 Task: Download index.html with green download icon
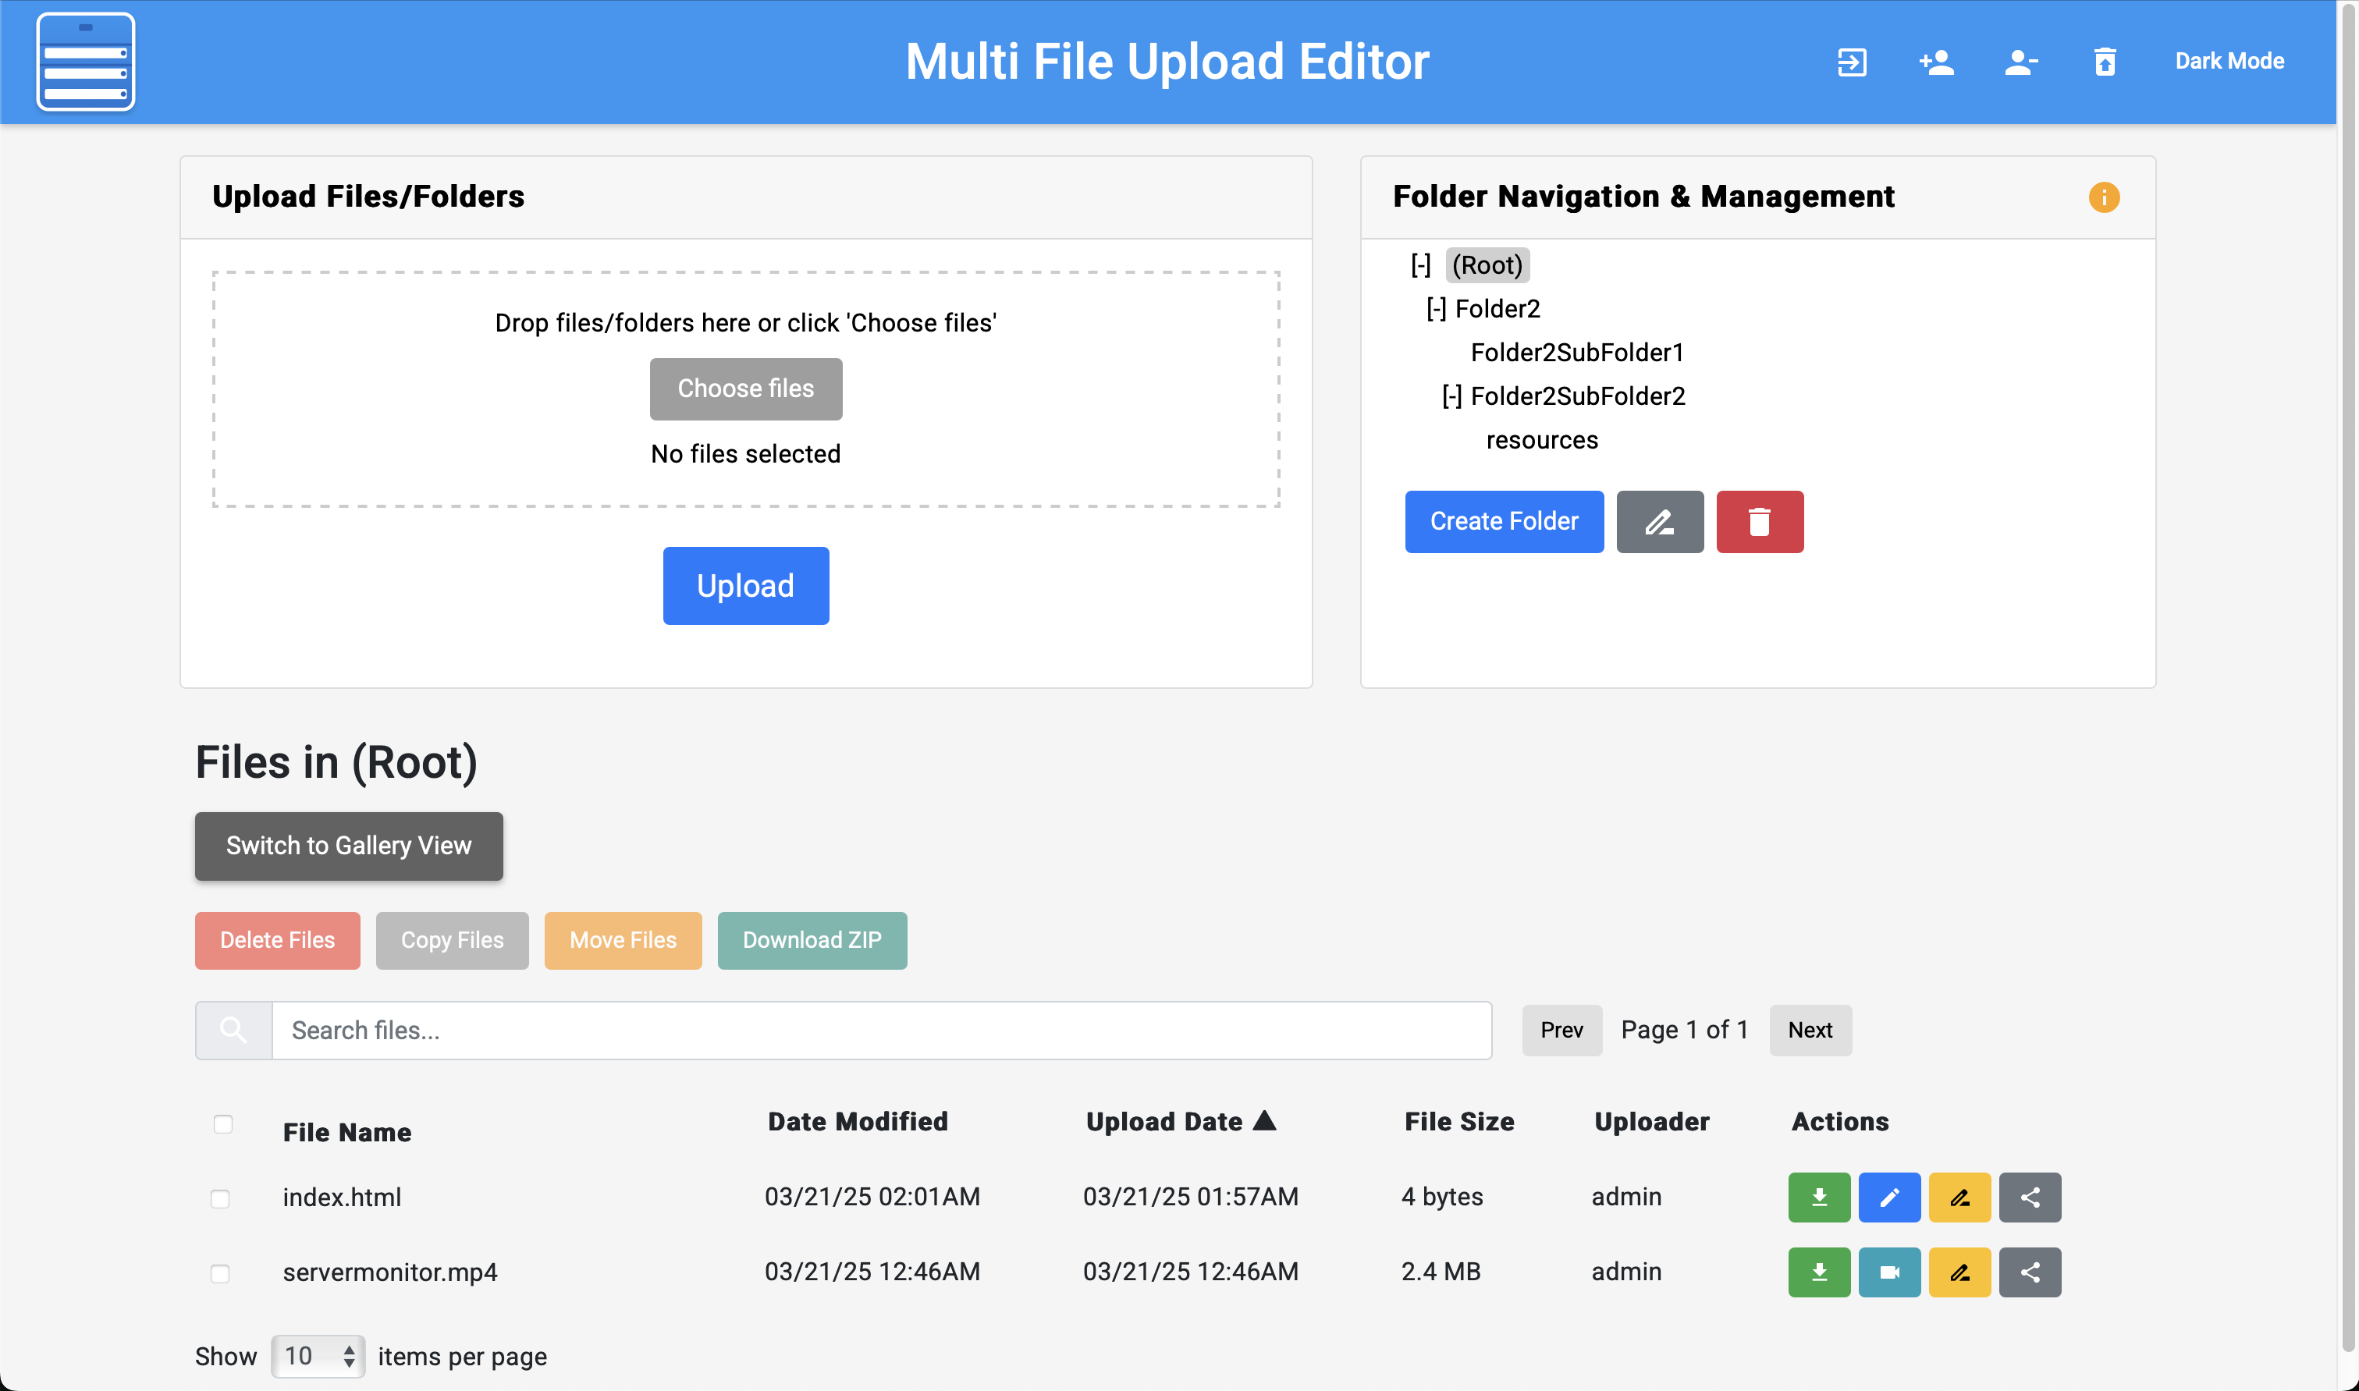1818,1197
